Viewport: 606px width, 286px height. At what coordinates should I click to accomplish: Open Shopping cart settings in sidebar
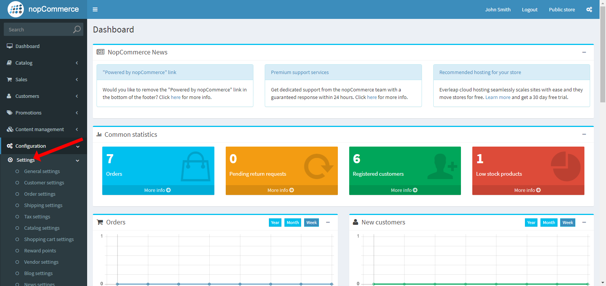click(x=49, y=239)
